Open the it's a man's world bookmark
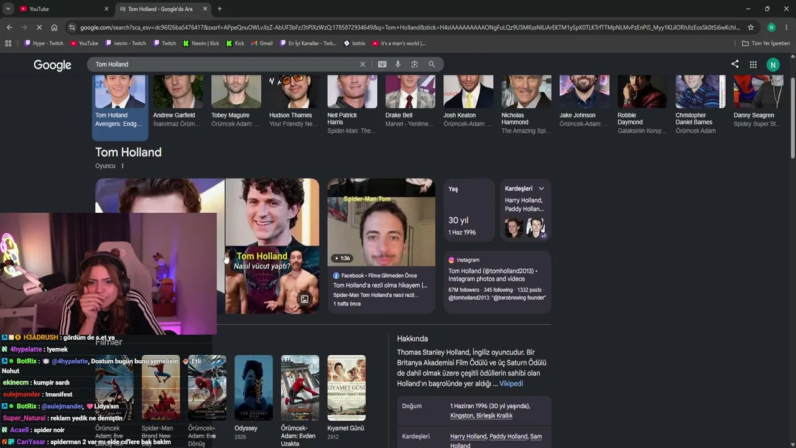Viewport: 796px width, 448px height. pyautogui.click(x=399, y=44)
